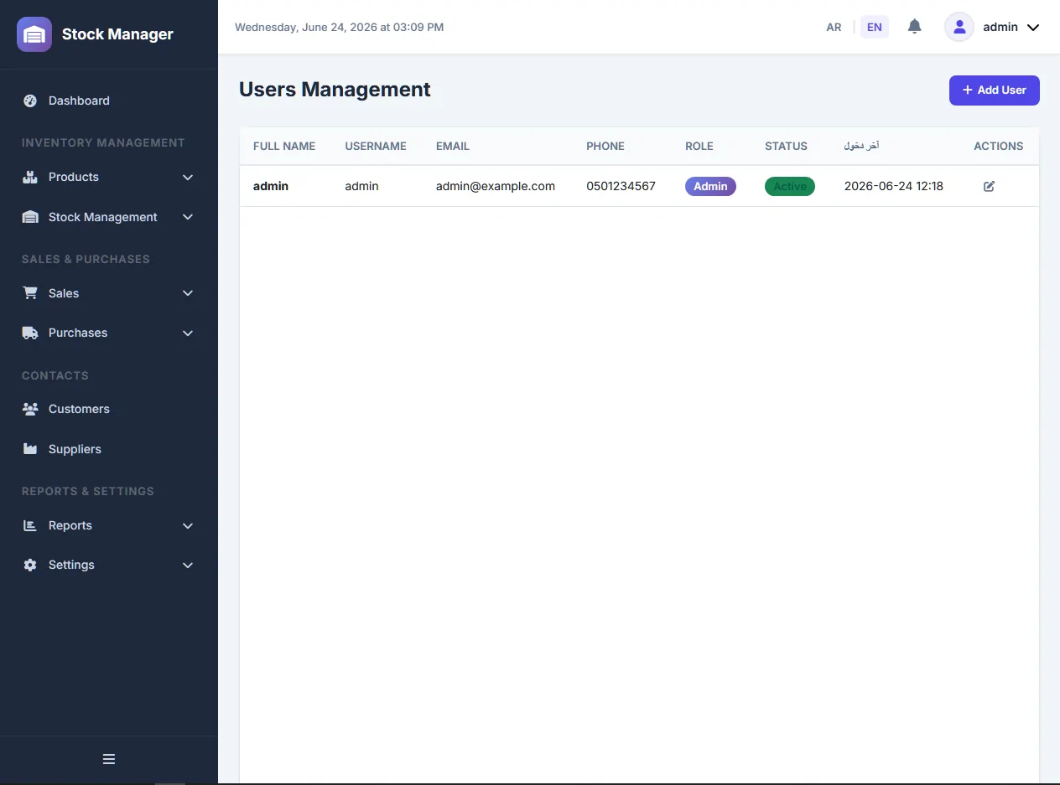Edit the admin user row
Viewport: 1060px width, 785px height.
(989, 186)
